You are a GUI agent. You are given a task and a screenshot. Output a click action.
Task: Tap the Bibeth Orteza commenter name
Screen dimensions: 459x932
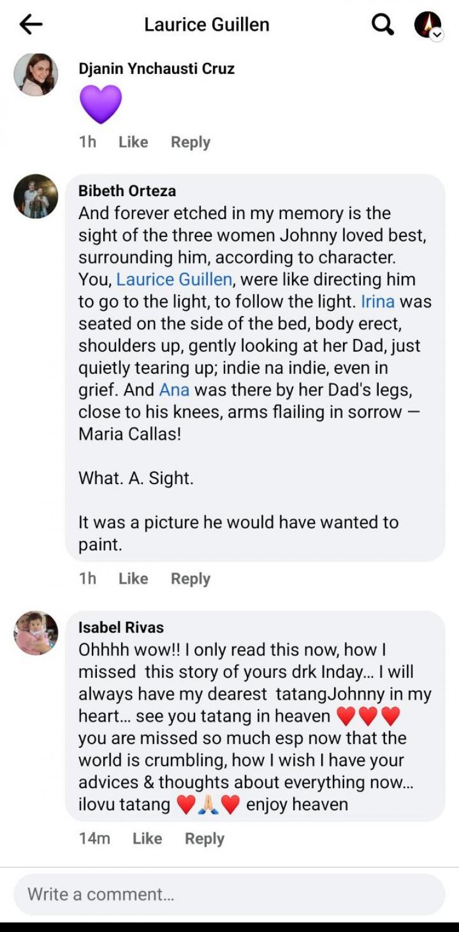click(x=127, y=190)
